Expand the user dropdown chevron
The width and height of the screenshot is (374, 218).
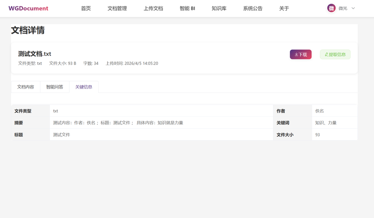353,8
